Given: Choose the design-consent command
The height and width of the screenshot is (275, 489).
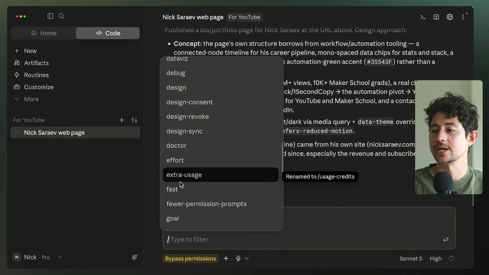Looking at the screenshot, I should point(221,102).
